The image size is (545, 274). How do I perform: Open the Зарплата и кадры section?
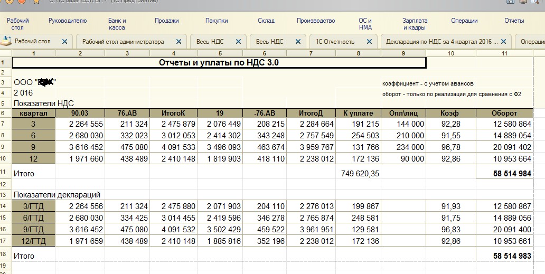coord(415,24)
